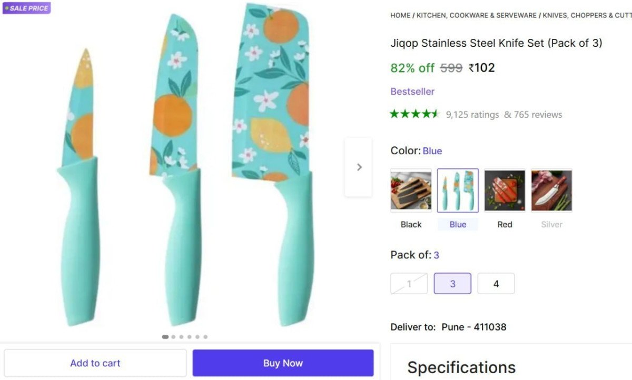Choose Pack of 1 option
The width and height of the screenshot is (632, 380).
(409, 283)
